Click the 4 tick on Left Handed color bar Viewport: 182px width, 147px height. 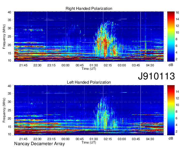pyautogui.click(x=177, y=125)
